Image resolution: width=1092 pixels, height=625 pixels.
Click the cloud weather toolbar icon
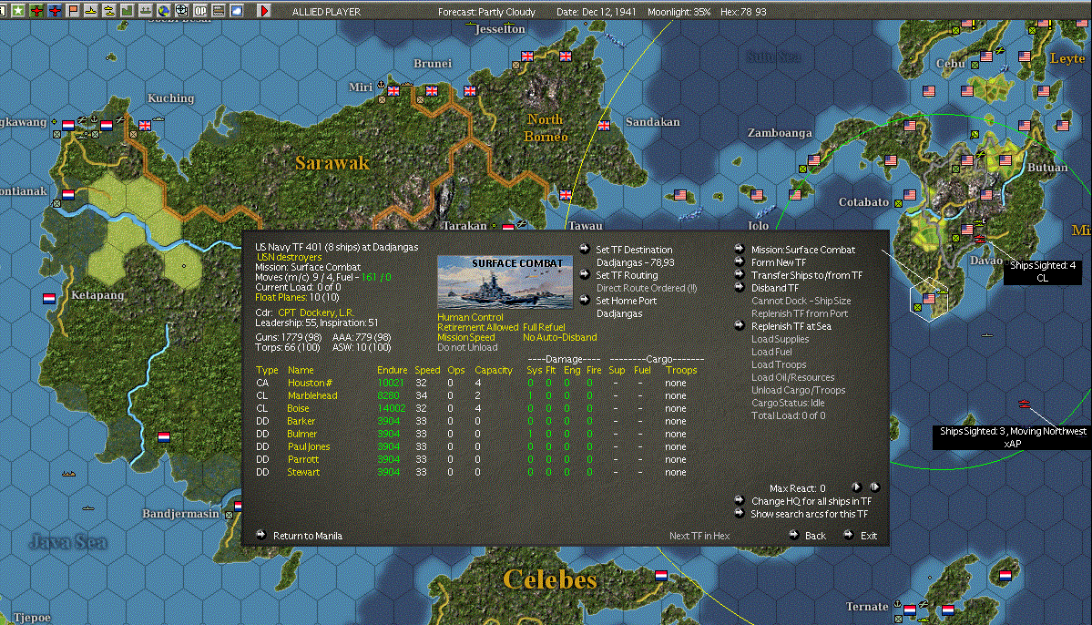[x=237, y=11]
